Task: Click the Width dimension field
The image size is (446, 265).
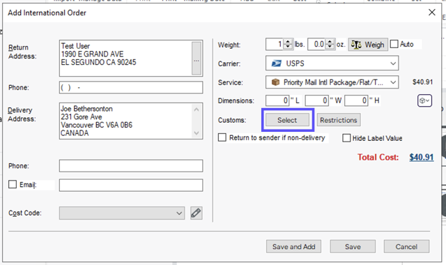Action: pos(317,100)
